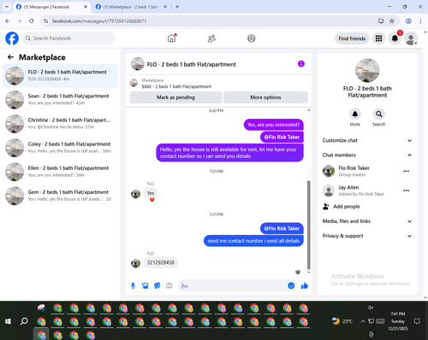
Task: Open the Windows Start menu
Action: coord(8,321)
